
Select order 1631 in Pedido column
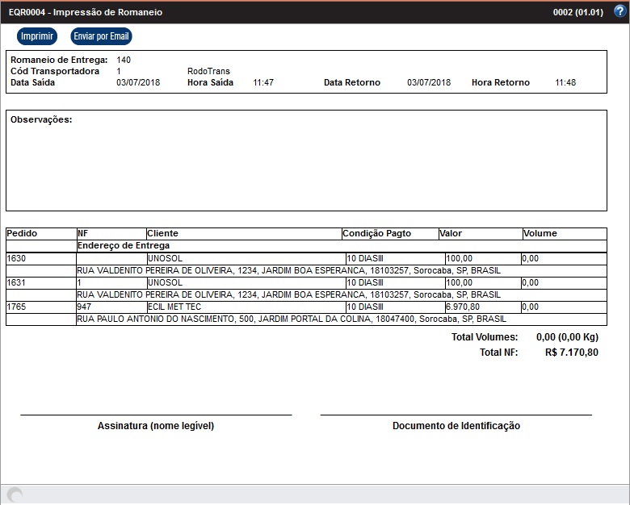pos(16,283)
